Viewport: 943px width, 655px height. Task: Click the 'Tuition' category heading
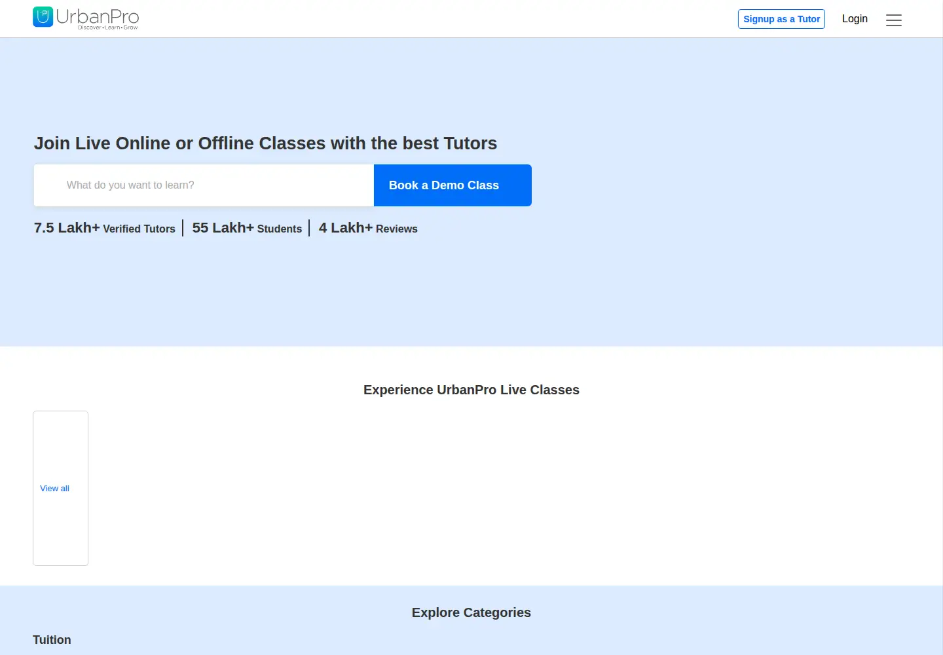(52, 640)
